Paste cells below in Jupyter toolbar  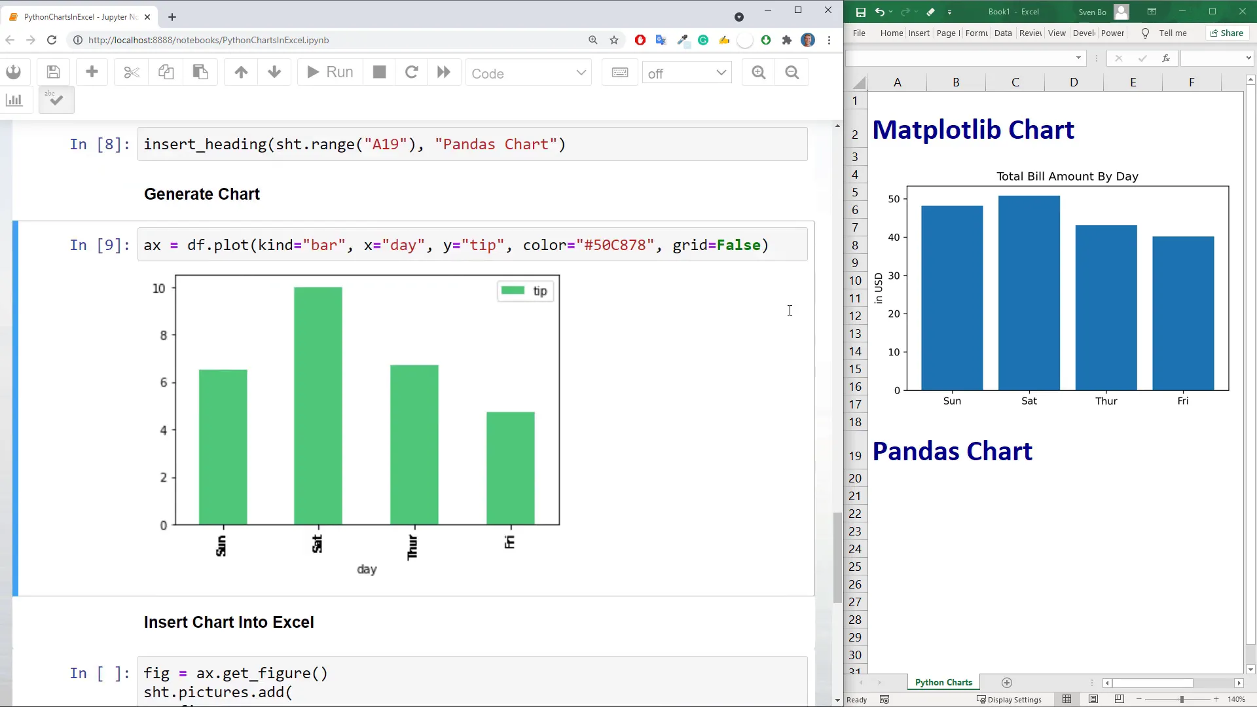tap(200, 73)
